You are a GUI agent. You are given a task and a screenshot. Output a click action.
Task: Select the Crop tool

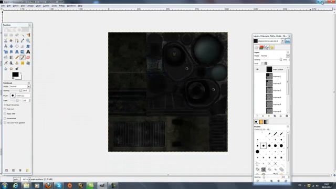coord(23,46)
